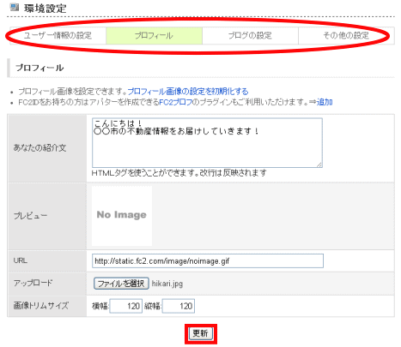Click the 画像トリムサイズ row label
401x347 pixels.
41,306
